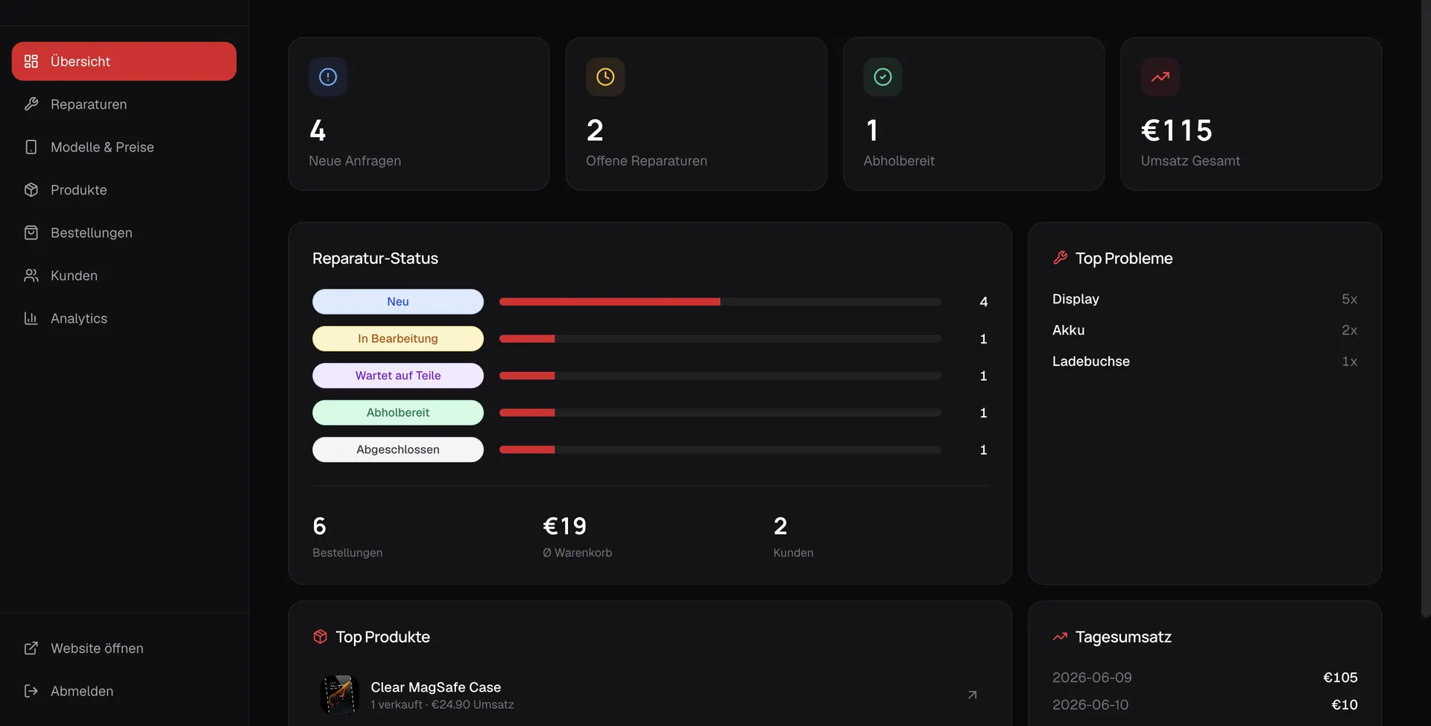The height and width of the screenshot is (726, 1431).
Task: Click the trend icon next to Tagesumsatz
Action: 1060,637
